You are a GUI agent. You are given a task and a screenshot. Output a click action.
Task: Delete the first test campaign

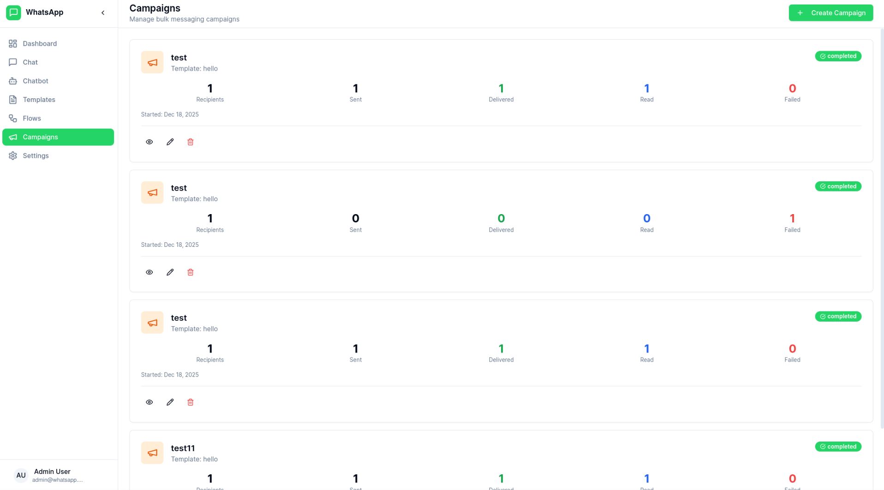tap(191, 142)
